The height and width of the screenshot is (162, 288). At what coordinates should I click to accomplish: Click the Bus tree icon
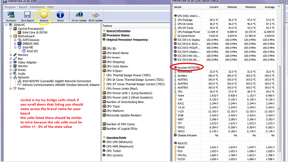15,59
